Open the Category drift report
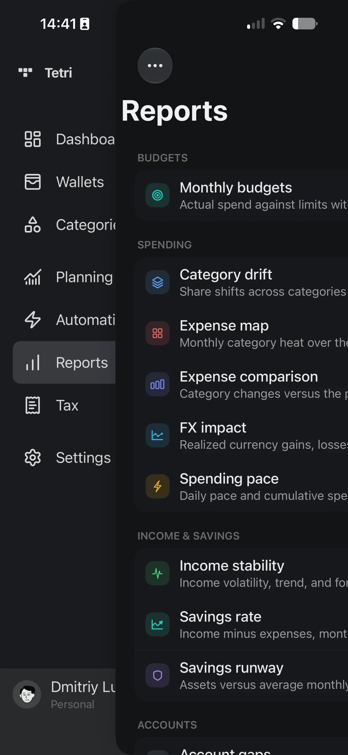 pyautogui.click(x=241, y=283)
